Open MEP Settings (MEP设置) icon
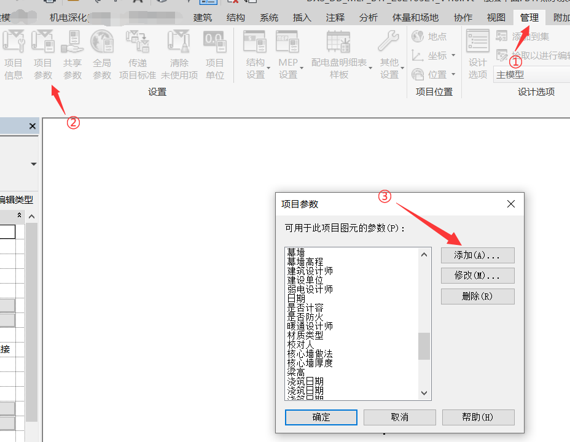Image resolution: width=570 pixels, height=442 pixels. tap(288, 41)
